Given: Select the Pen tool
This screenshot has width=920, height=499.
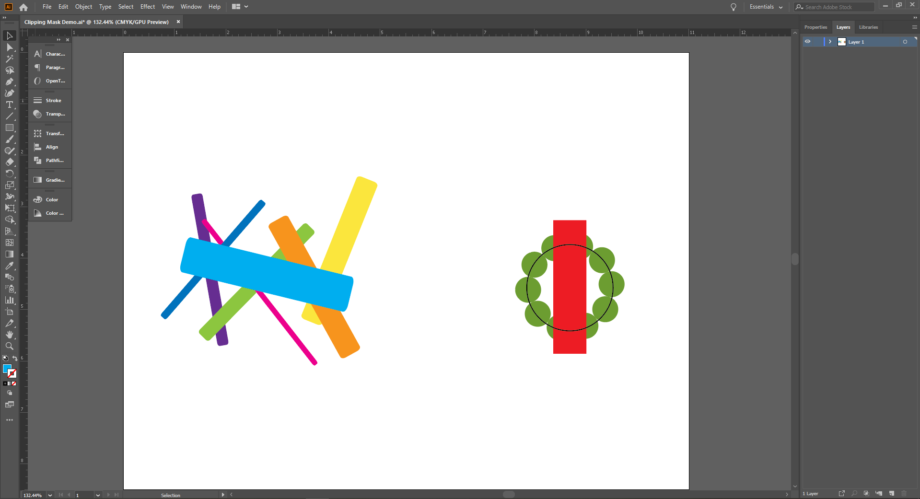Looking at the screenshot, I should tap(10, 82).
